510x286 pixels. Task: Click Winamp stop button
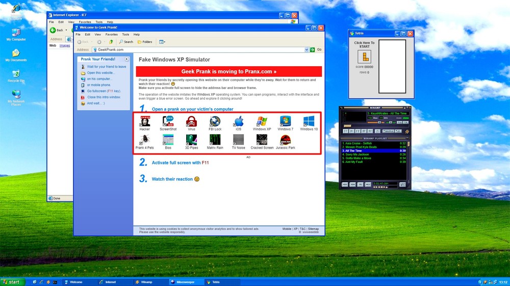click(x=364, y=131)
